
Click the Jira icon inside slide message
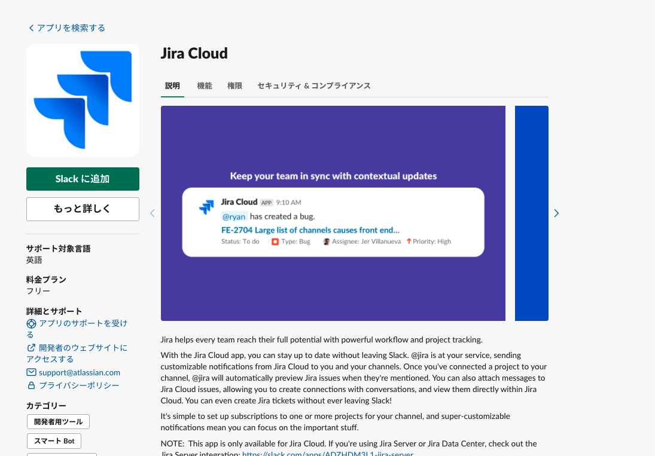tap(206, 207)
